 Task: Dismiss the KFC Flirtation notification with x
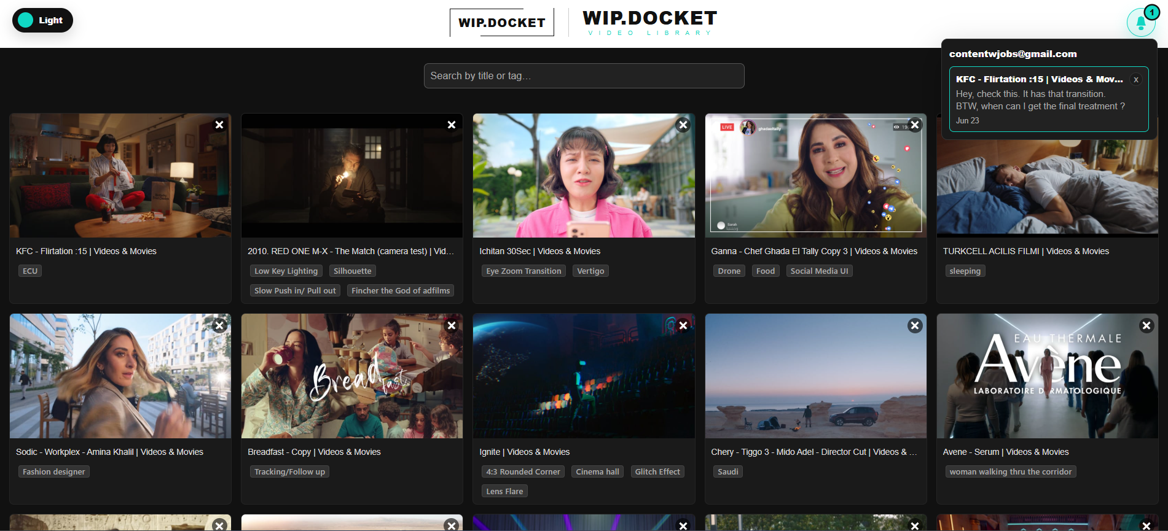1136,80
